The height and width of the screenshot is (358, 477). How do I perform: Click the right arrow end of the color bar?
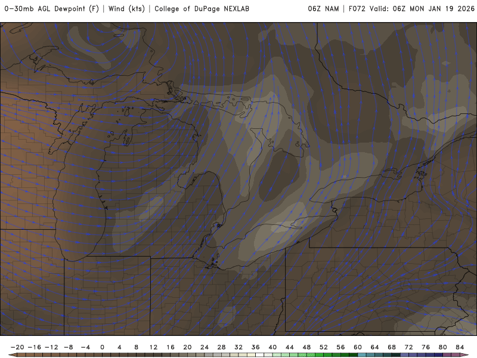pos(464,355)
